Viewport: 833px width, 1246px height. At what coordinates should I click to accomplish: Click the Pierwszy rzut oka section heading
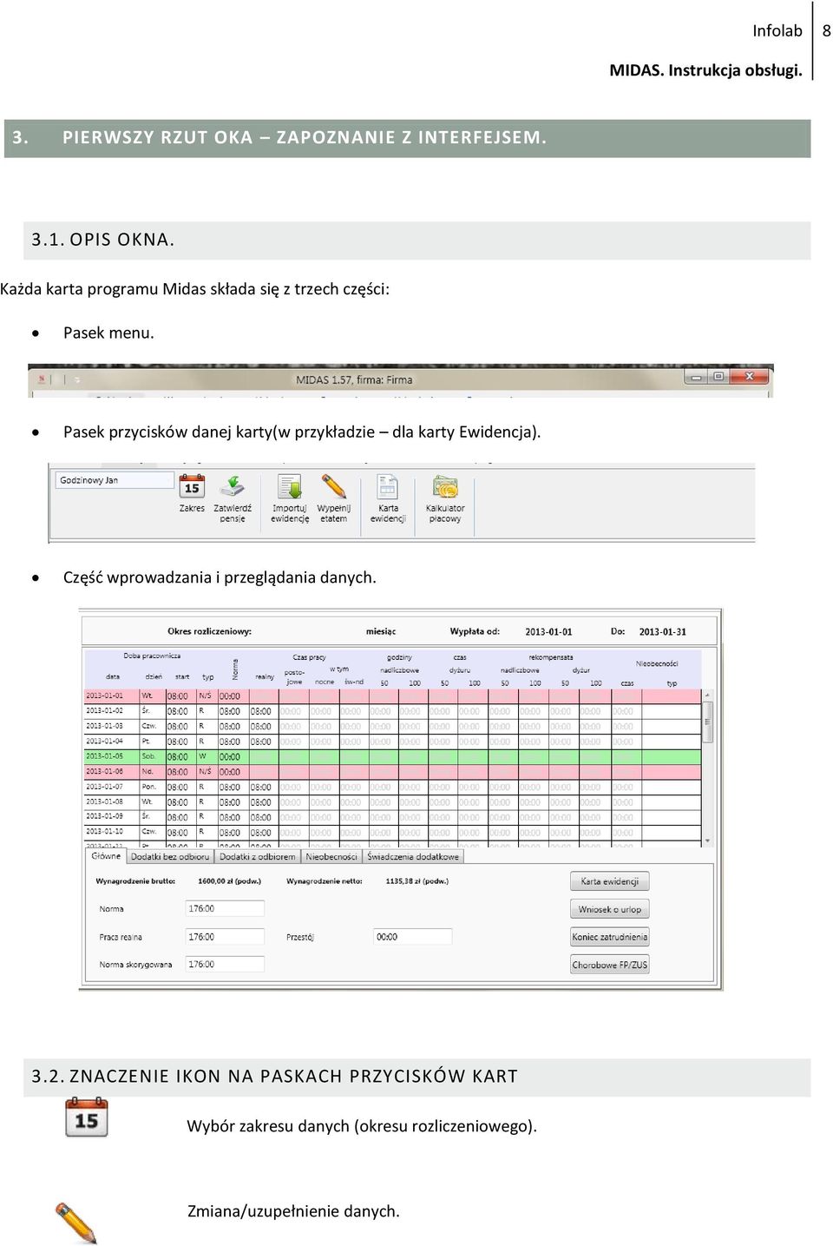coord(279,137)
